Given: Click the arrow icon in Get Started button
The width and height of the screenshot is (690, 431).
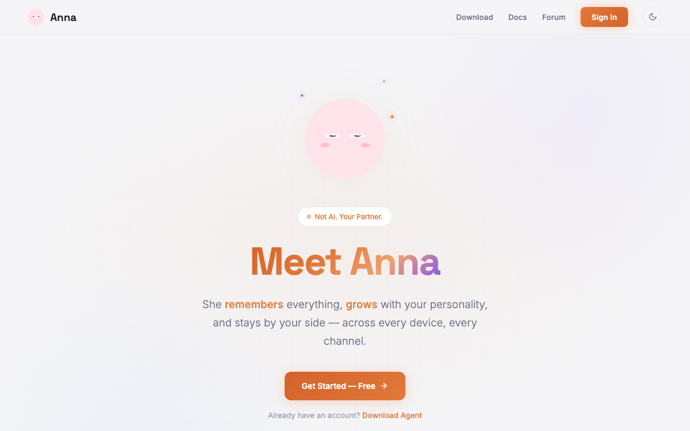Looking at the screenshot, I should 384,386.
